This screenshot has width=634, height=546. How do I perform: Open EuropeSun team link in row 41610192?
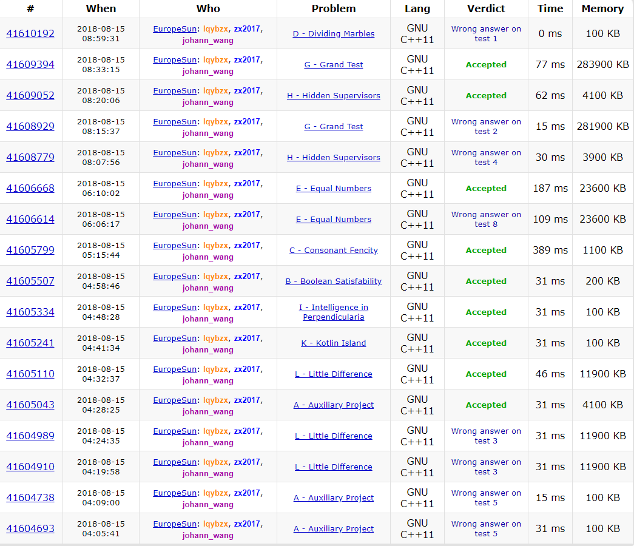(x=175, y=29)
